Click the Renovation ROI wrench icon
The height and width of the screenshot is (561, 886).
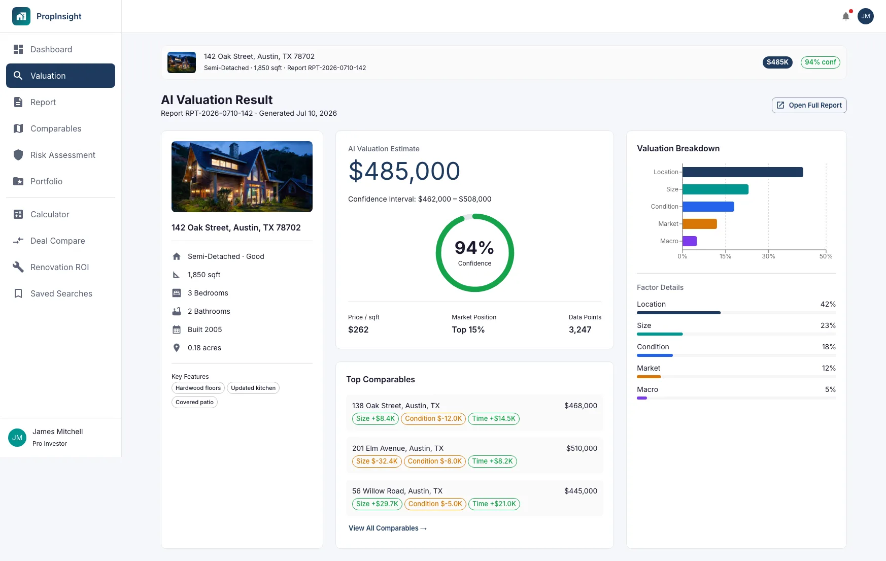click(18, 267)
